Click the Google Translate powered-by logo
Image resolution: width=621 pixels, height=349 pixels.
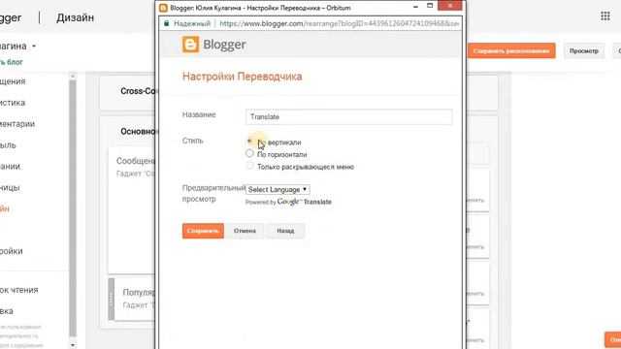(x=305, y=202)
